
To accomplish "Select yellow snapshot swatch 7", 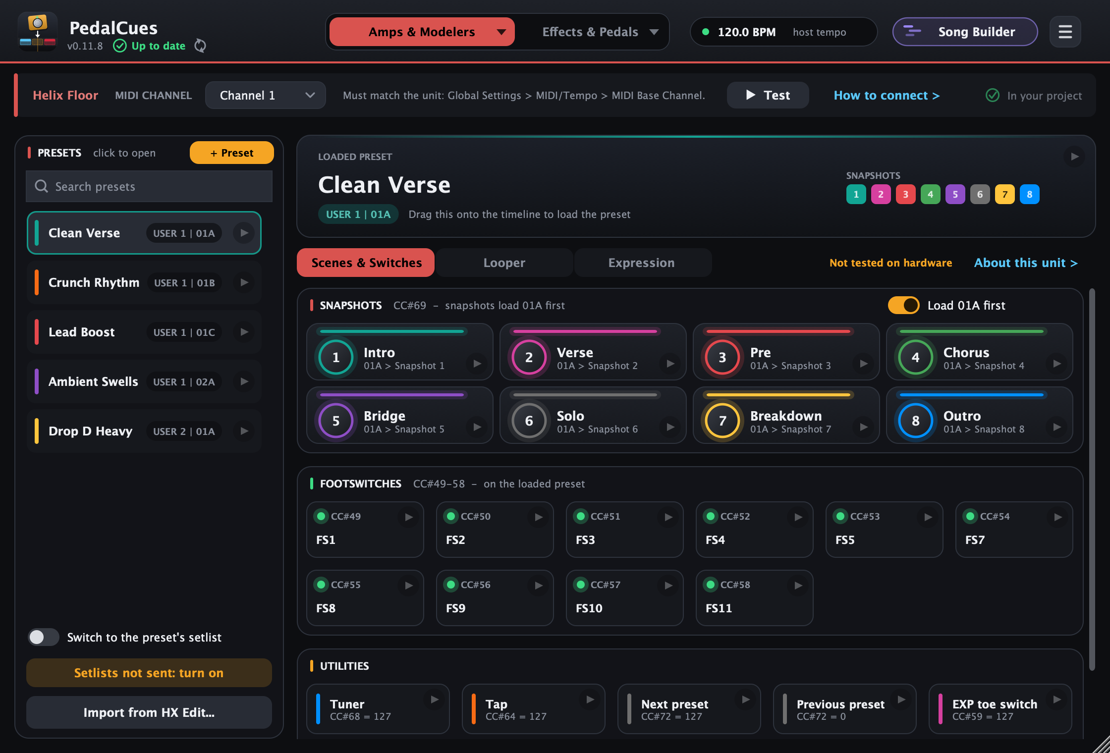I will tap(1004, 194).
